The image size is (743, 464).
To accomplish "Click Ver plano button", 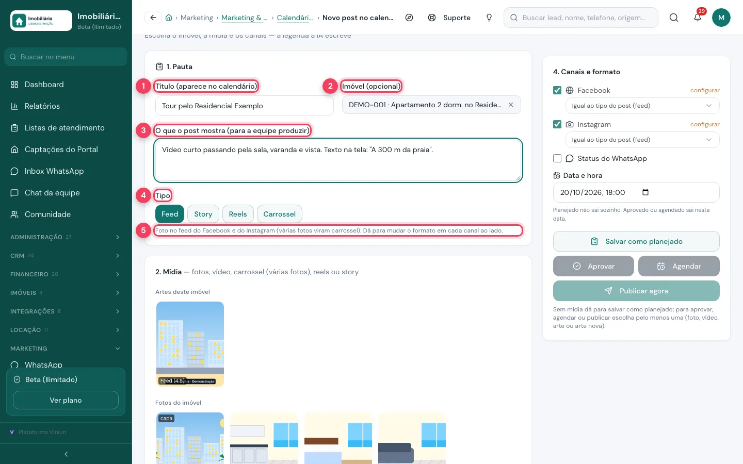I will click(x=66, y=400).
